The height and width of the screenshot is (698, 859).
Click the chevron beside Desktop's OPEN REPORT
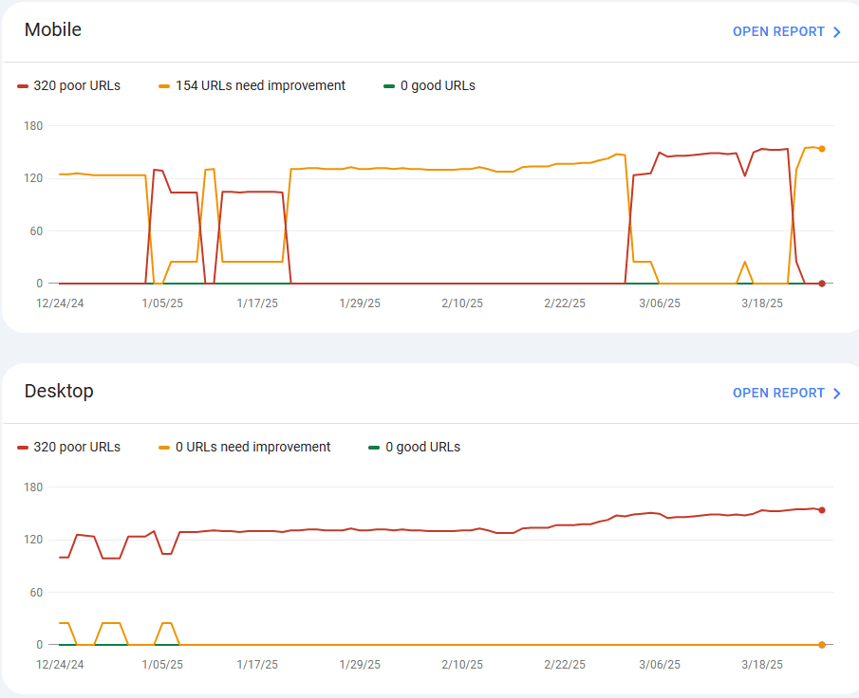837,394
